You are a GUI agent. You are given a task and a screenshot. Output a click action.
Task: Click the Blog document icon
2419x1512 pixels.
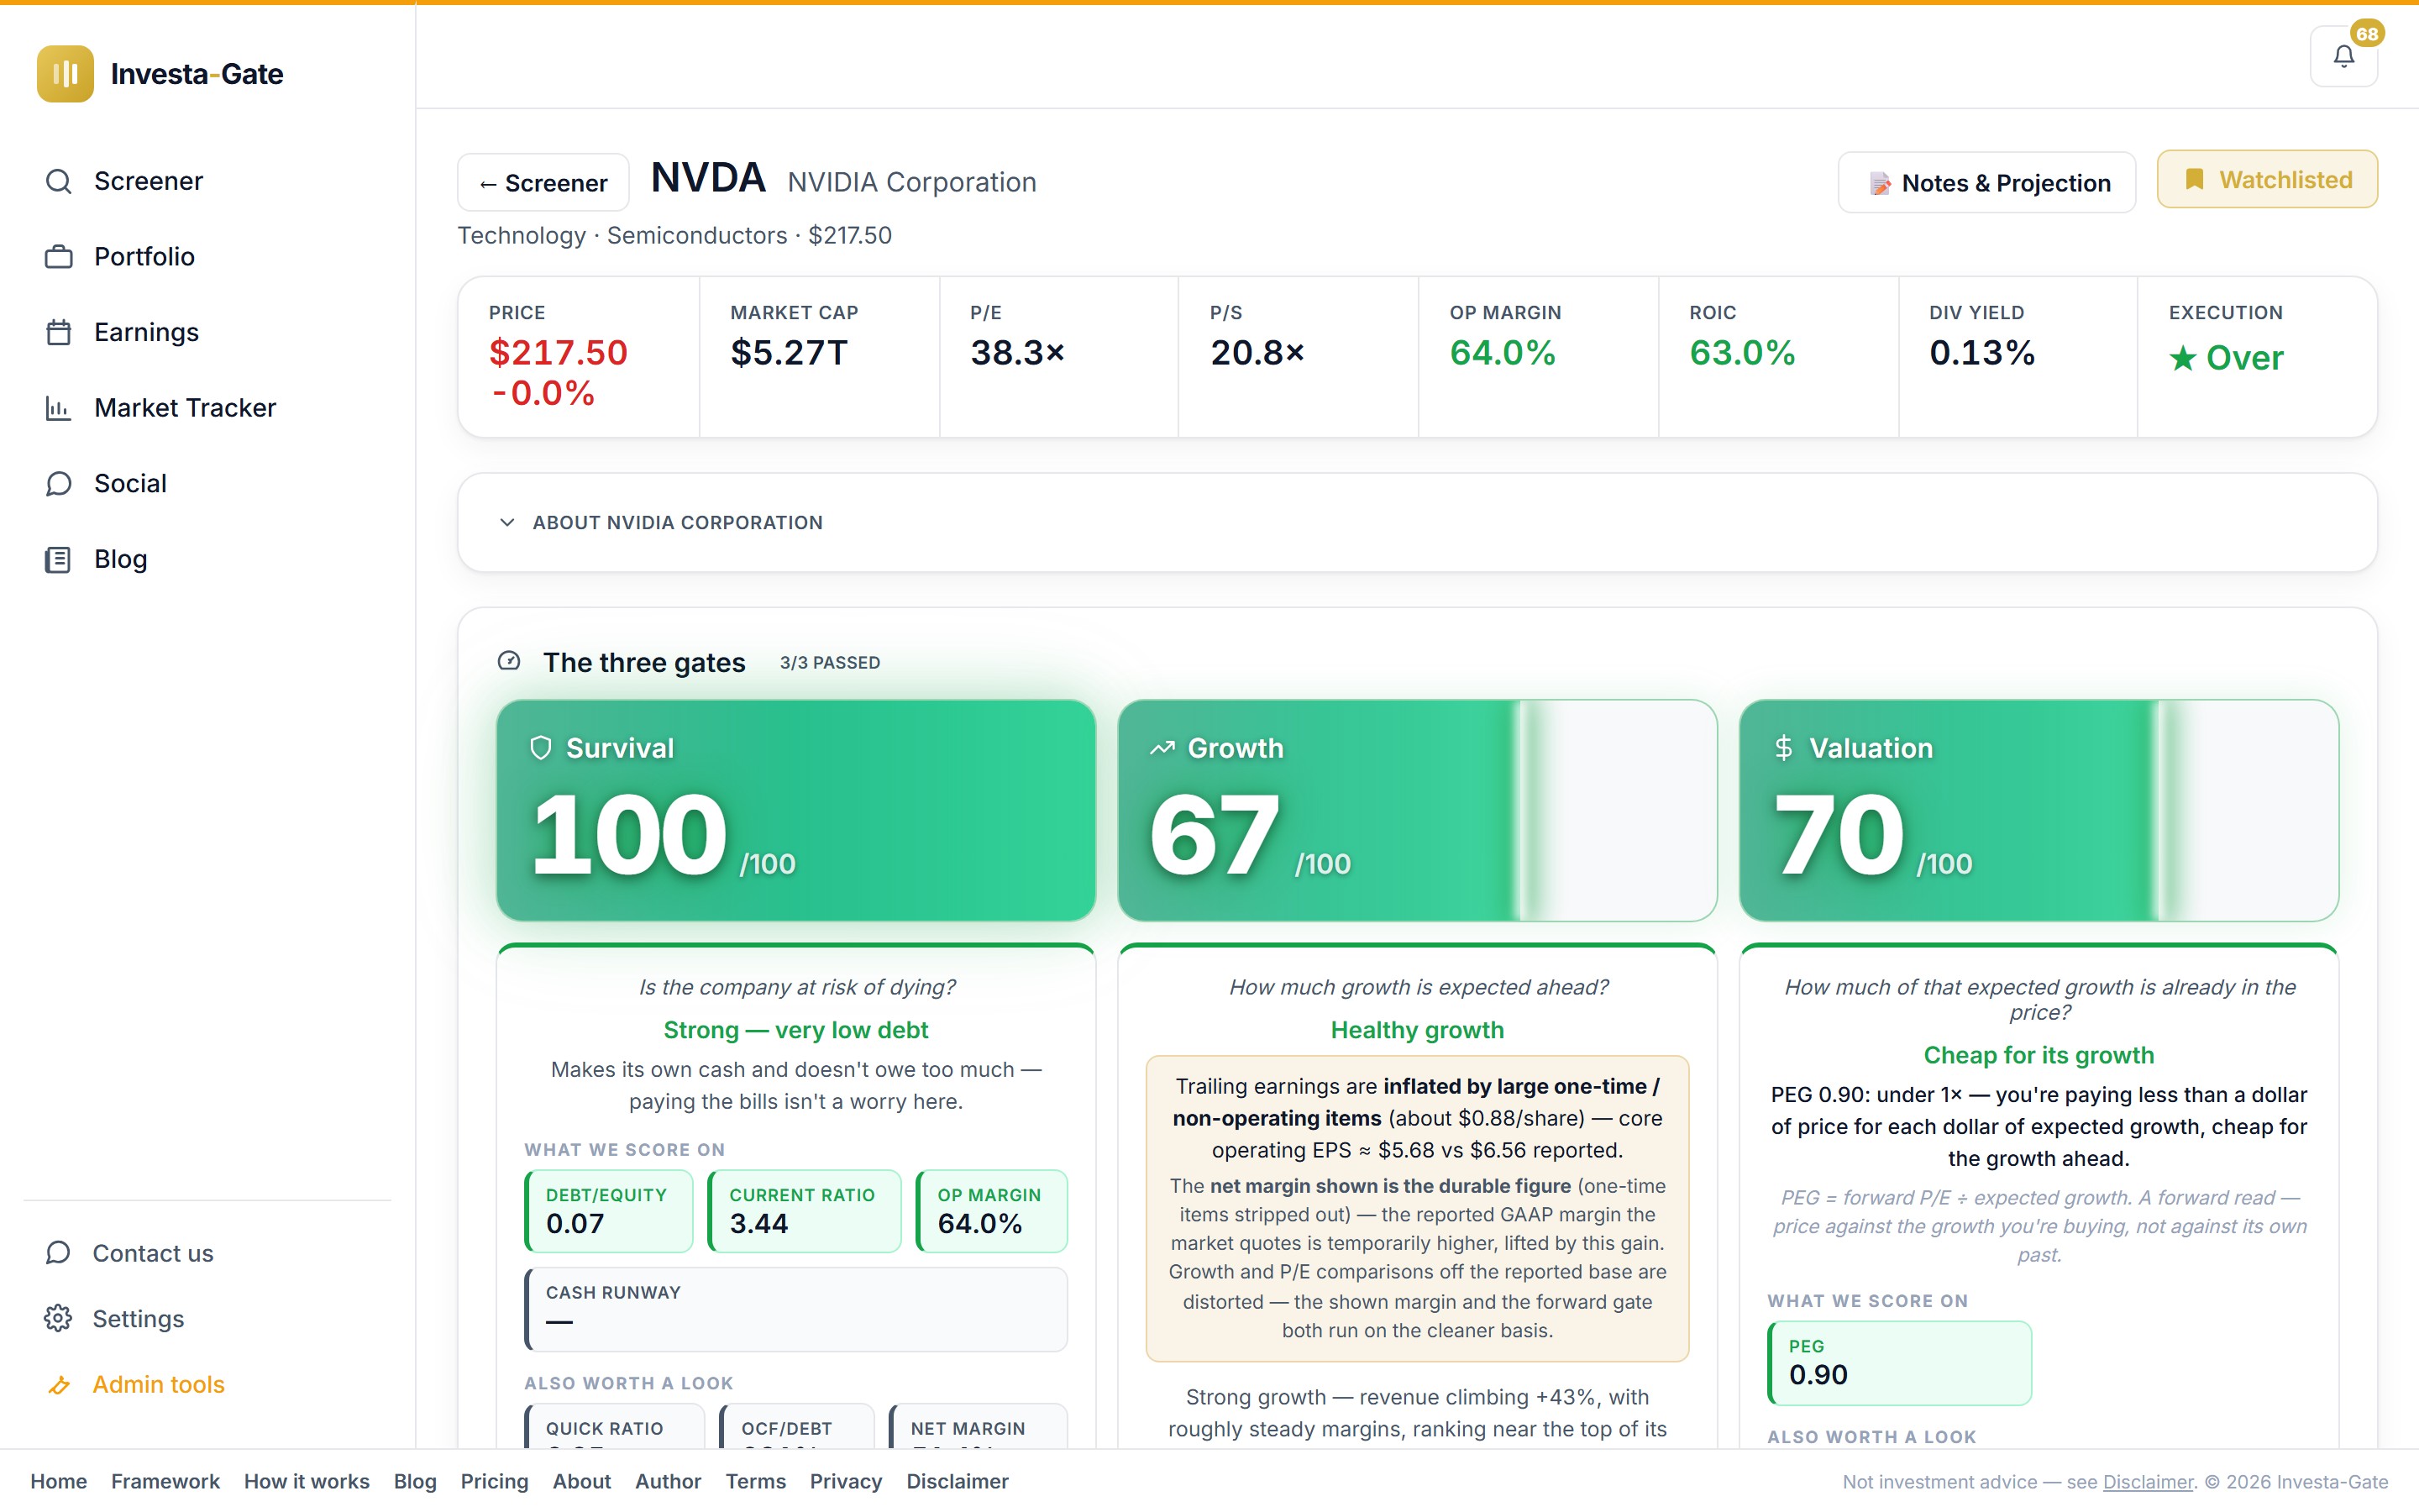coord(59,559)
